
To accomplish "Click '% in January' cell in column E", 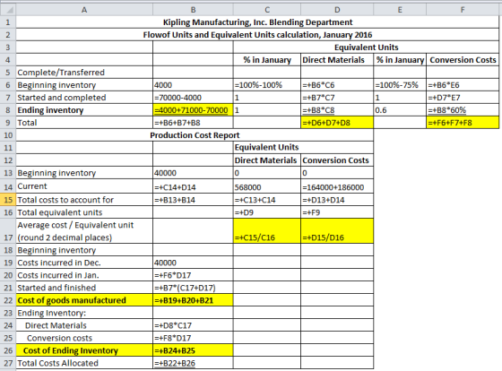I will pos(400,60).
